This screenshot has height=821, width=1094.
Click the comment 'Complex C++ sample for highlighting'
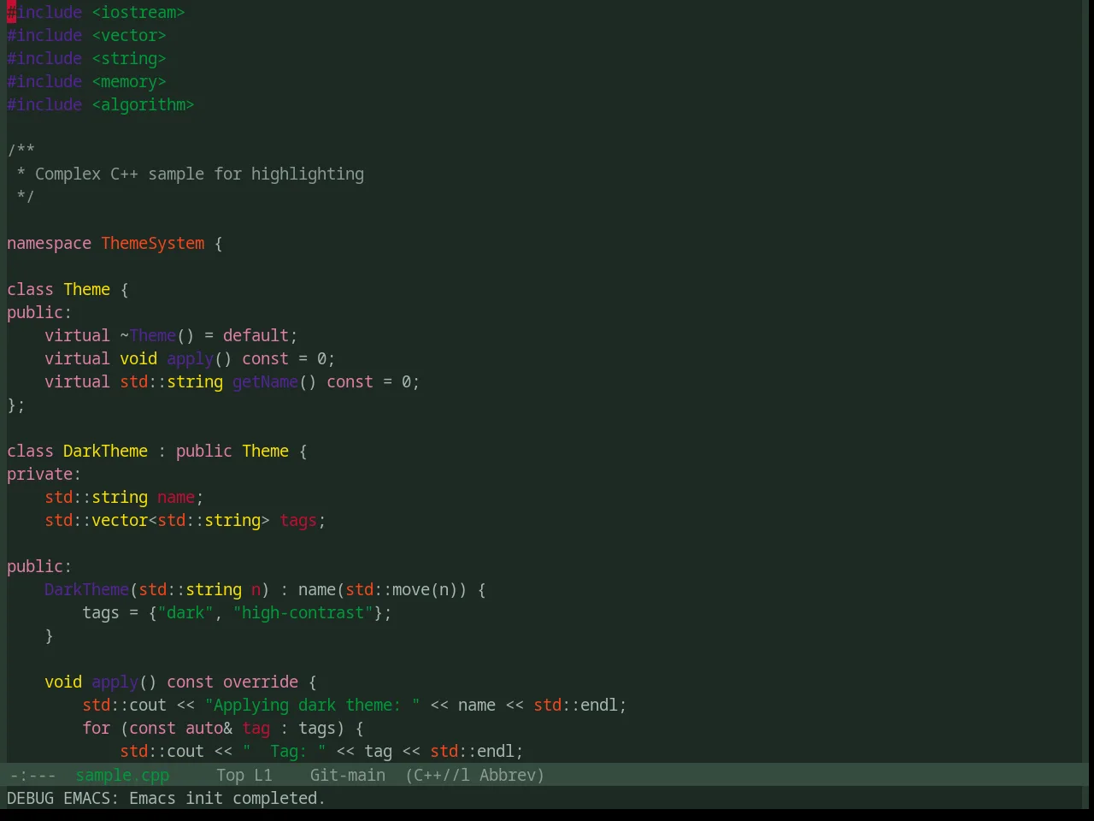point(199,174)
